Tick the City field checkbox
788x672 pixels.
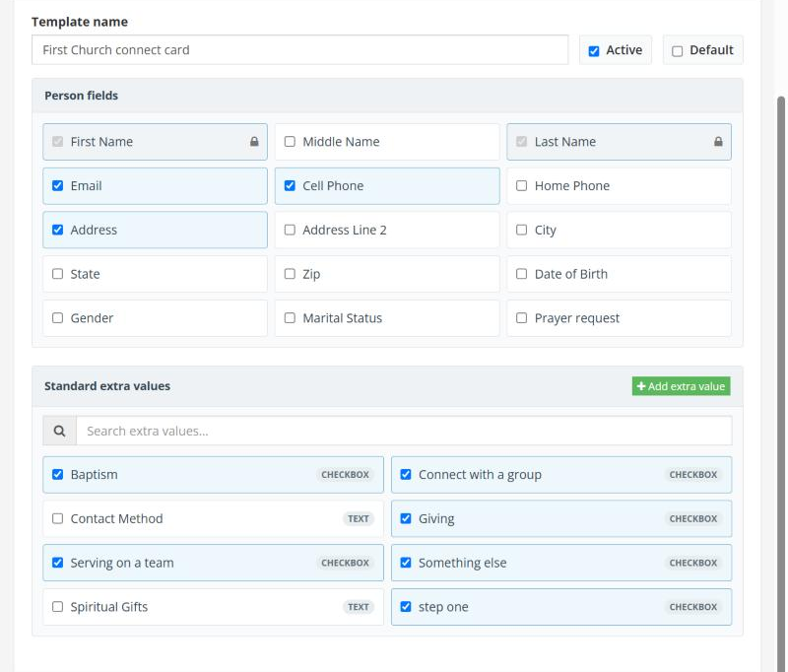(522, 230)
